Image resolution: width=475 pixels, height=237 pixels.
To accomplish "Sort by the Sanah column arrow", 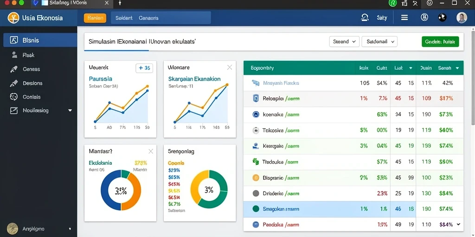I will coord(457,68).
